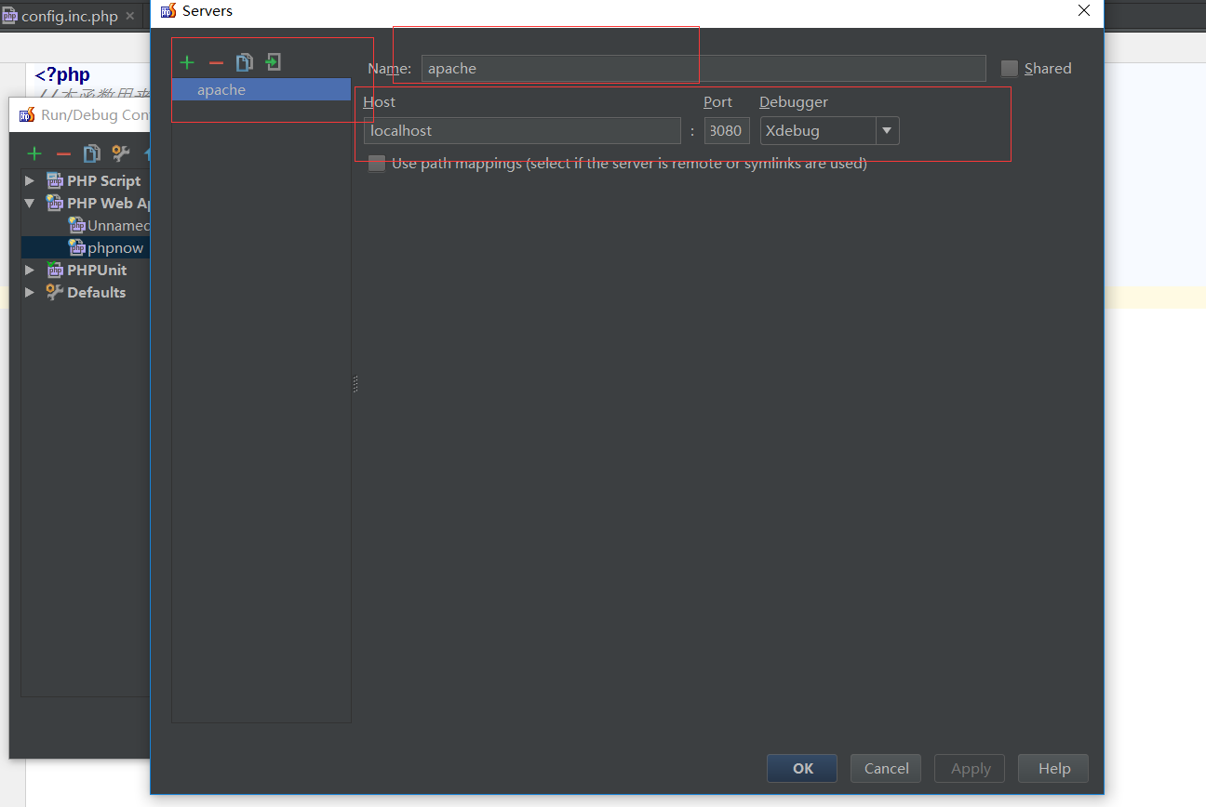Click the splitter handle beside servers list

[355, 384]
